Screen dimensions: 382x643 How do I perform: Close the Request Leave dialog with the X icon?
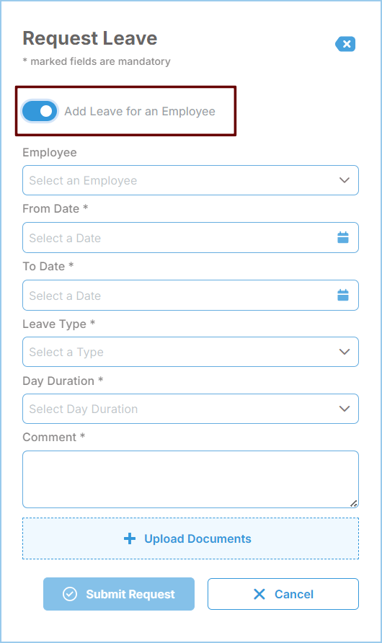345,44
